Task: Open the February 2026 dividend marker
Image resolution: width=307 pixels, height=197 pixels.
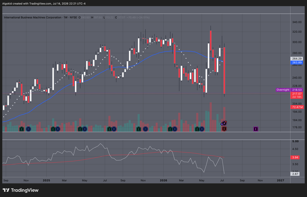Action: pos(174,129)
